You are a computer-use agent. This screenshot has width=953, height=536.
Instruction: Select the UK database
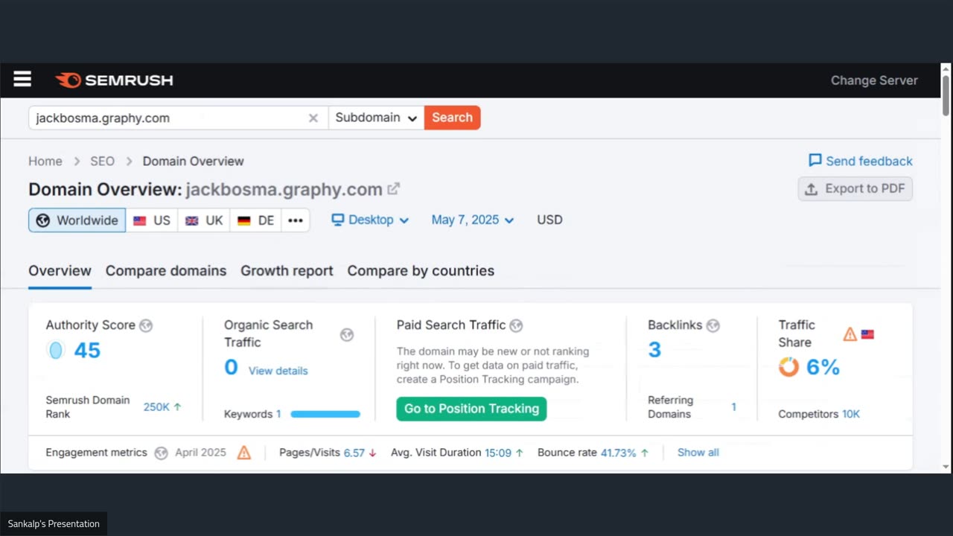coord(204,220)
